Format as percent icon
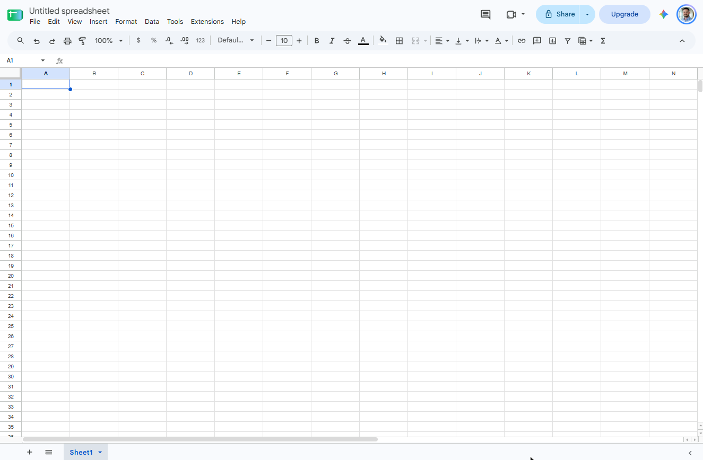The height and width of the screenshot is (460, 703). (x=154, y=41)
